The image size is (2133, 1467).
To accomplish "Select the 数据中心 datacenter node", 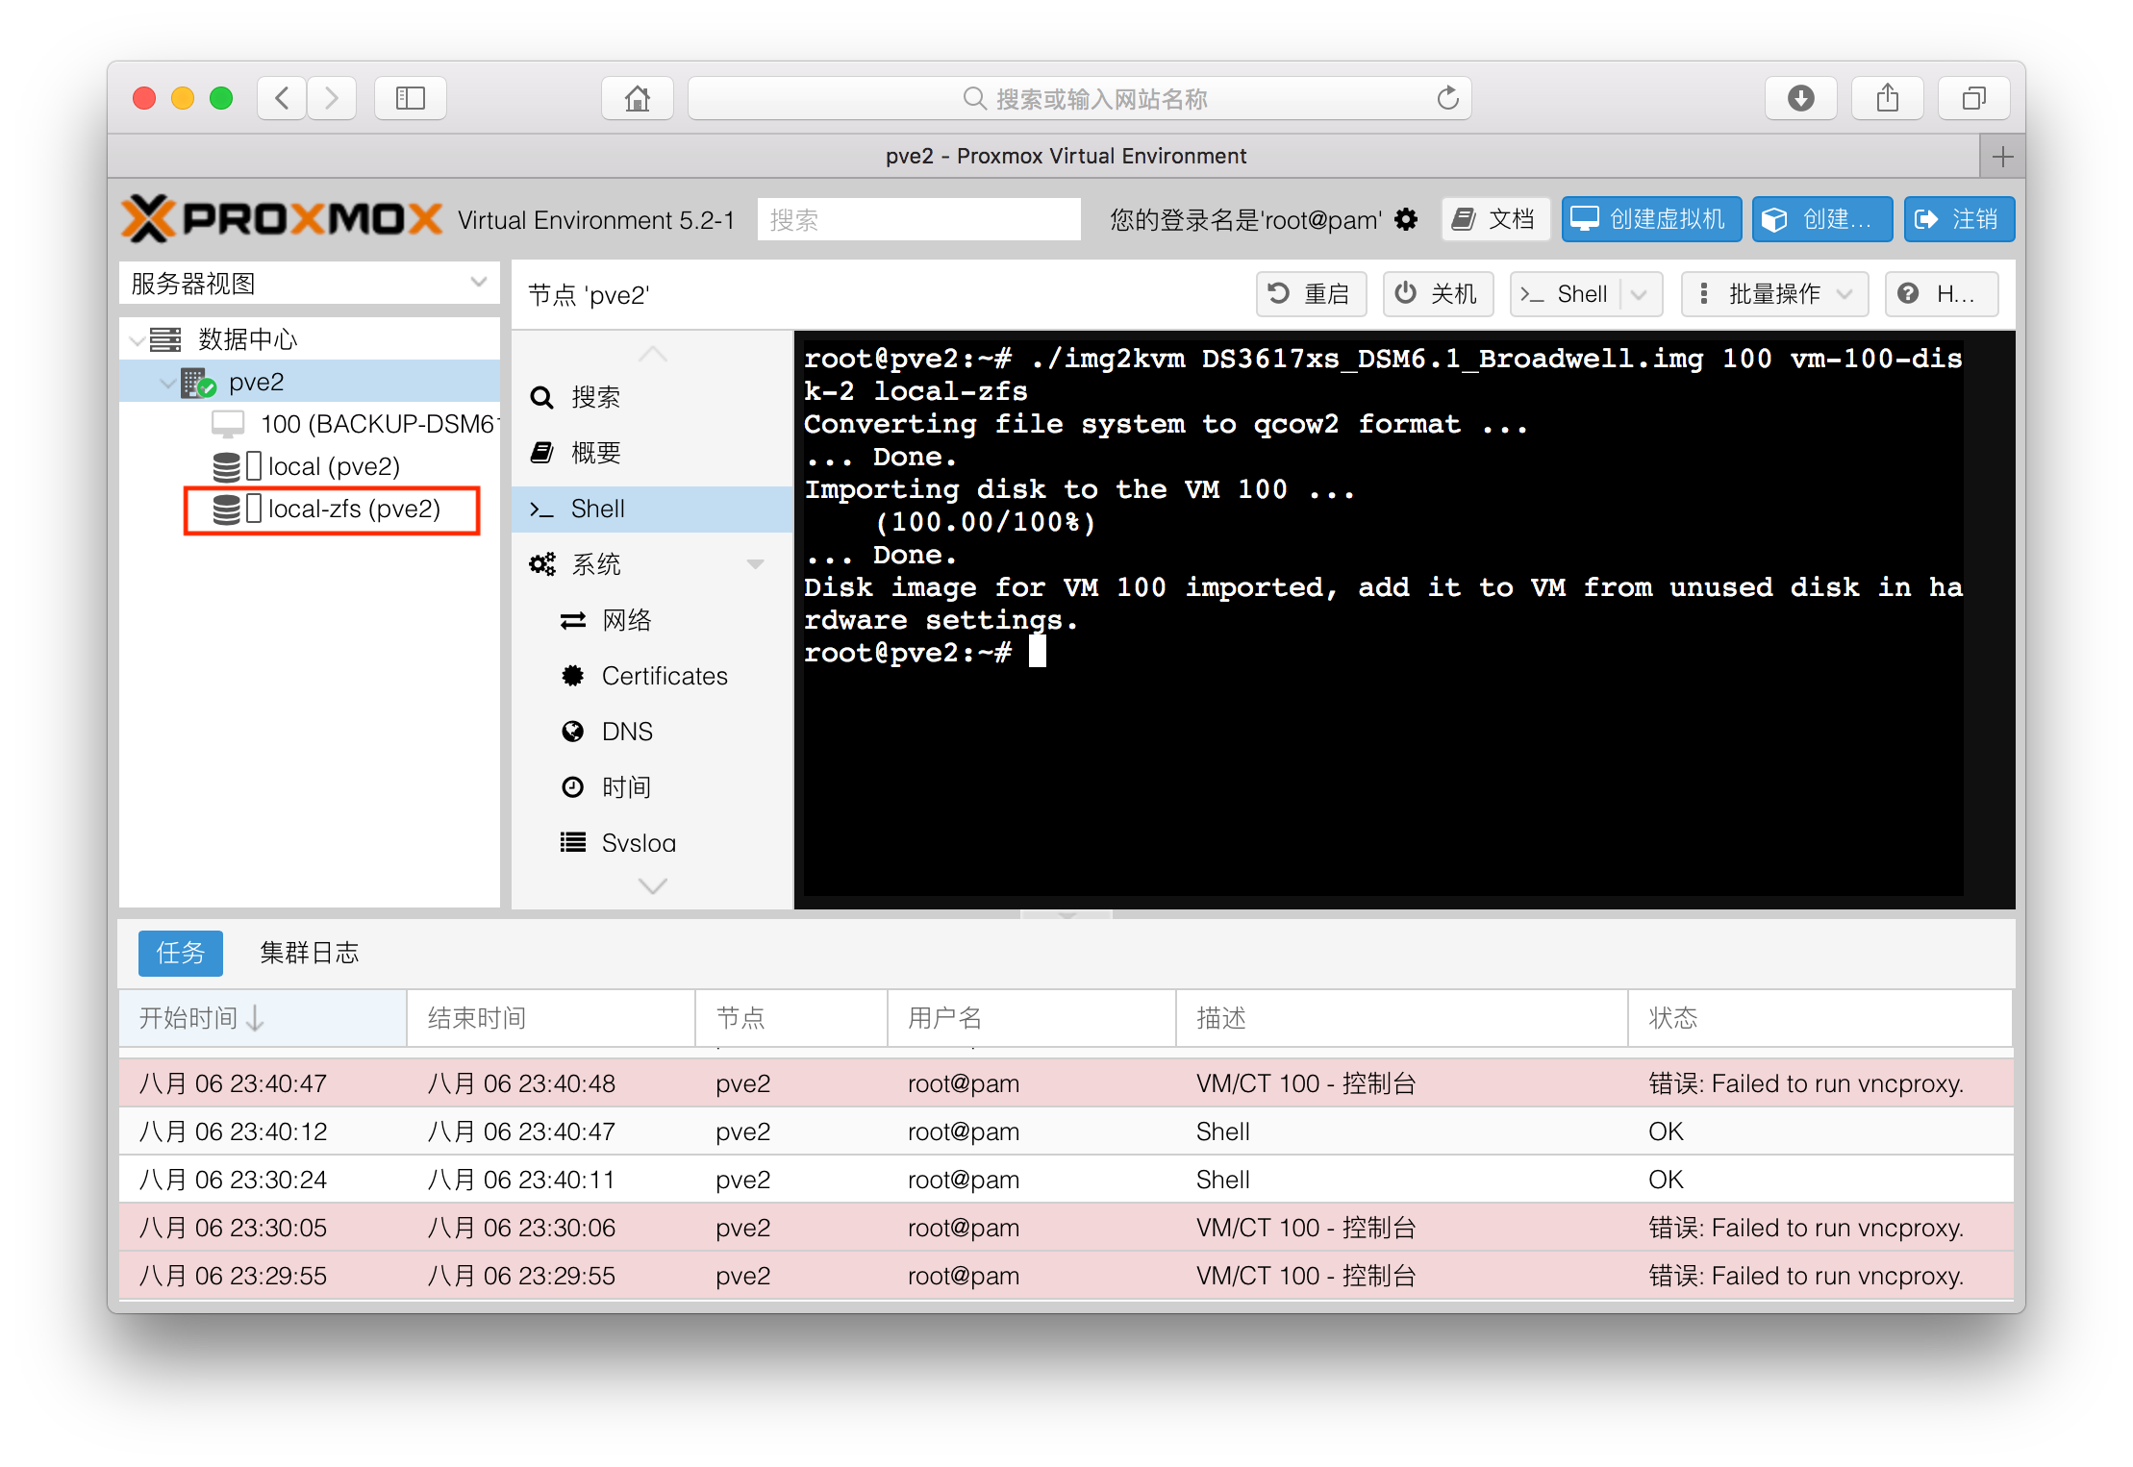I will [x=247, y=339].
